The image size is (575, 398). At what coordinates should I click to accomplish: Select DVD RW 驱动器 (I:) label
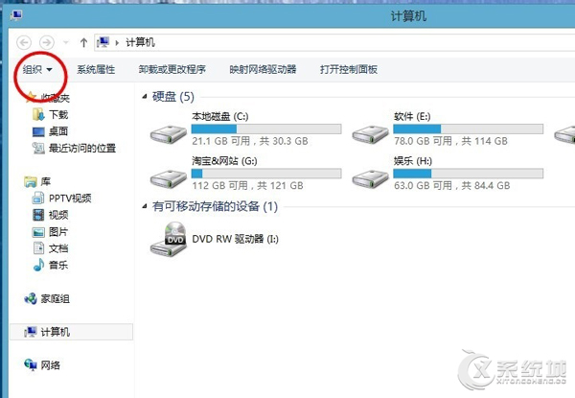[x=236, y=239]
